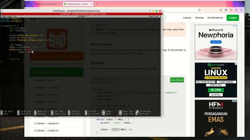The image size is (250, 140).
Task: Click 'GNU nano 4.8' in the nano header
Action: (x=9, y=16)
